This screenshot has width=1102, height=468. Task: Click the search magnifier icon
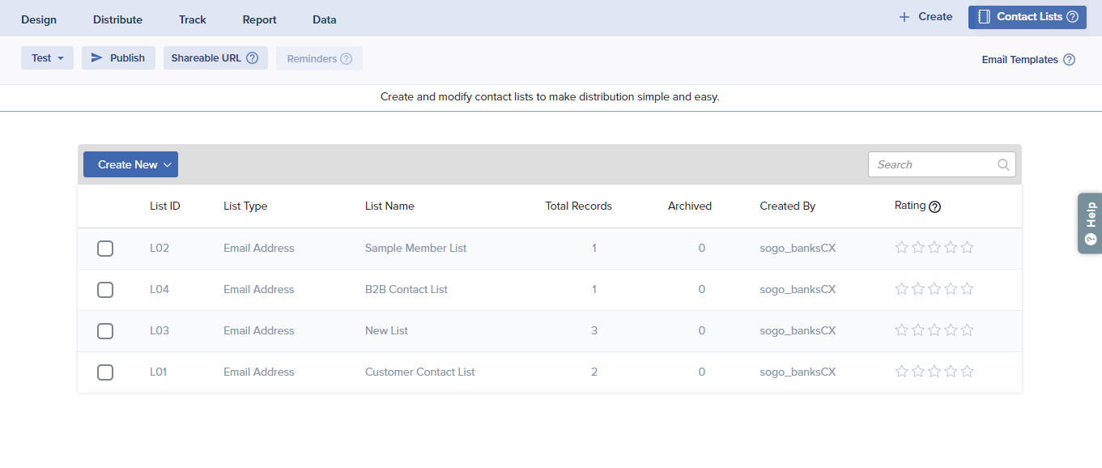pyautogui.click(x=1003, y=164)
